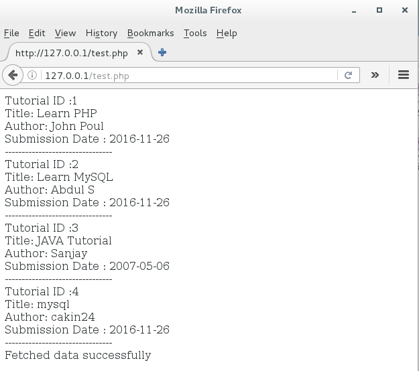This screenshot has width=419, height=371.
Task: Open the Tools menu
Action: 195,33
